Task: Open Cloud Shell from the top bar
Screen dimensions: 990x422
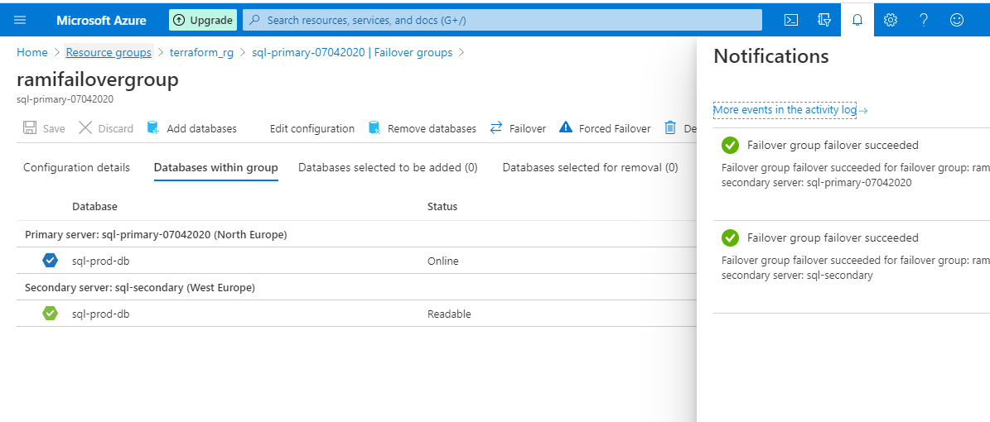Action: tap(790, 20)
